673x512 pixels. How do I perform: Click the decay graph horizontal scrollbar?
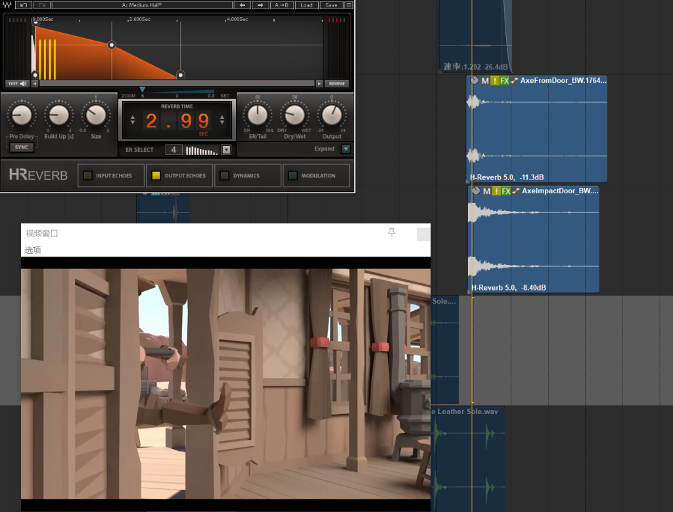pyautogui.click(x=177, y=83)
